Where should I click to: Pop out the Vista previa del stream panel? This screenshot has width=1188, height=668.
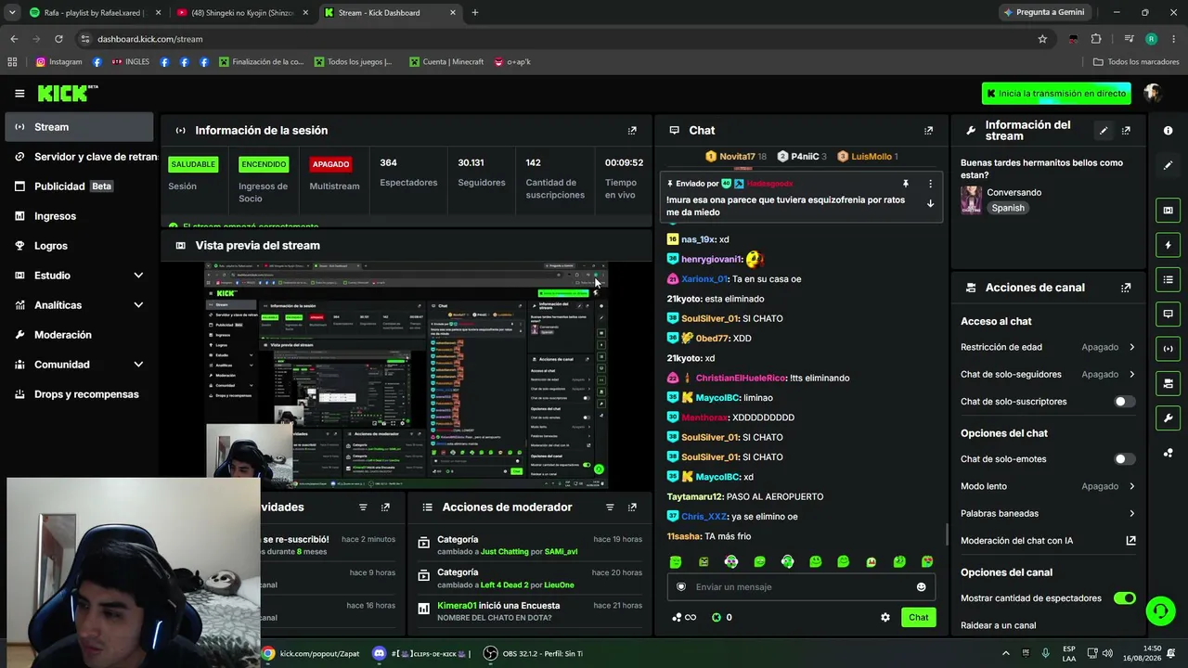(632, 246)
